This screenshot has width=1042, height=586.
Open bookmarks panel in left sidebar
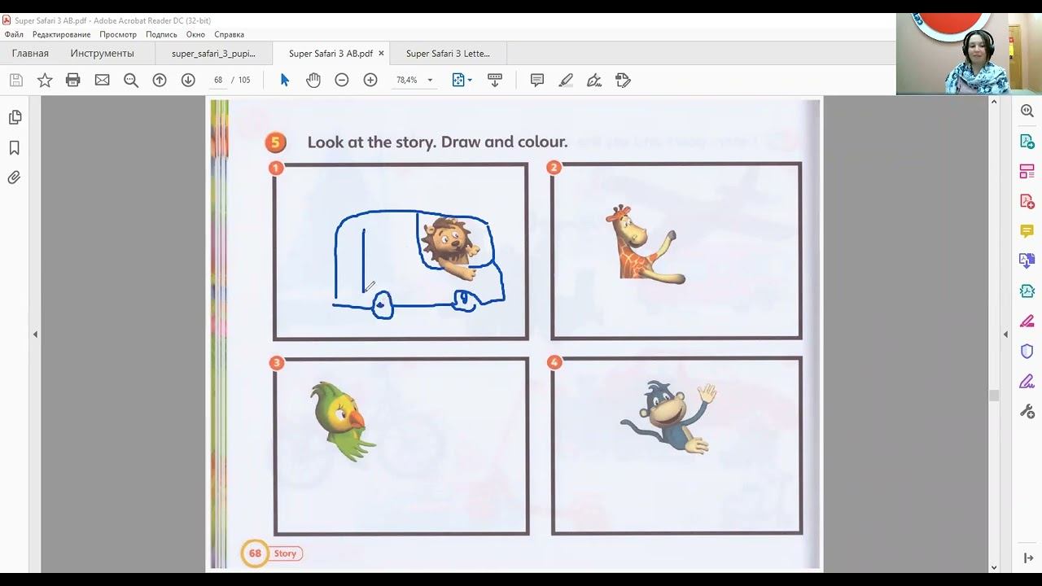15,147
